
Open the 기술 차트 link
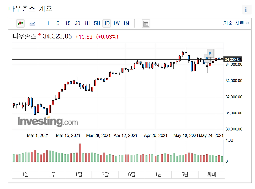(x=236, y=23)
